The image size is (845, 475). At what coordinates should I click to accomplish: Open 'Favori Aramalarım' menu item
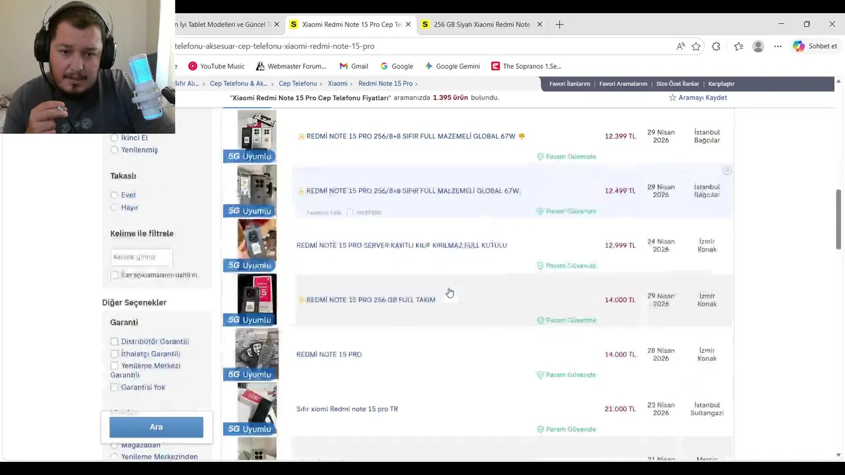(623, 84)
